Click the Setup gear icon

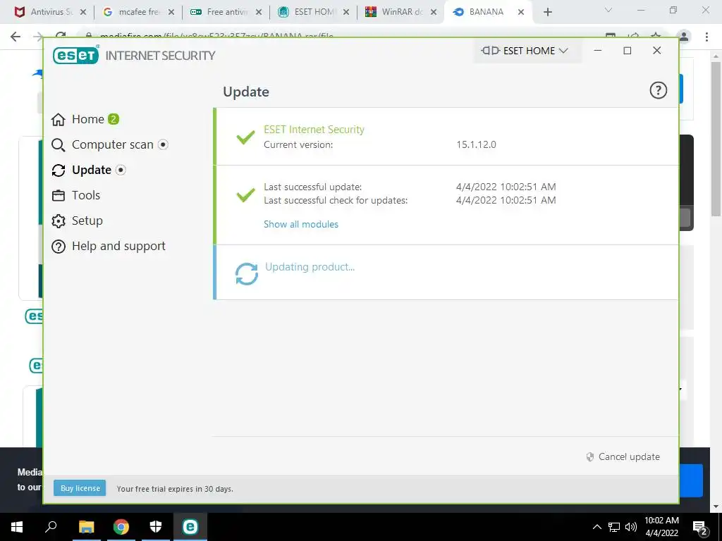[59, 220]
